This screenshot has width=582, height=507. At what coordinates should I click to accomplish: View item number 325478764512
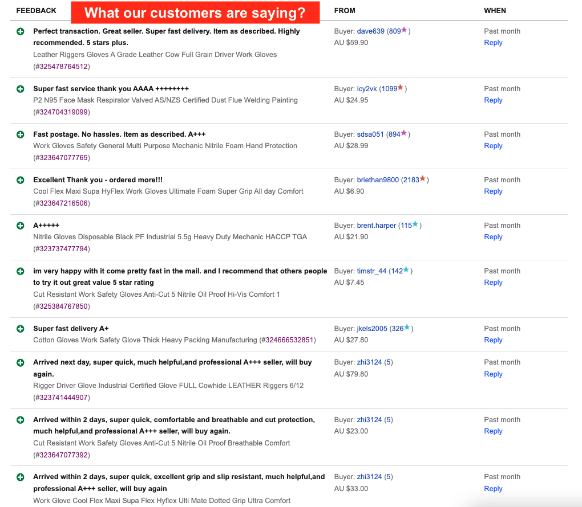point(64,67)
